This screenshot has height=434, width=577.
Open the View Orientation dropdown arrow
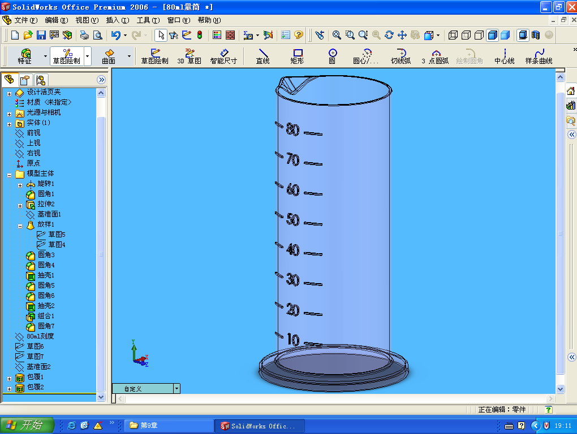click(x=438, y=35)
